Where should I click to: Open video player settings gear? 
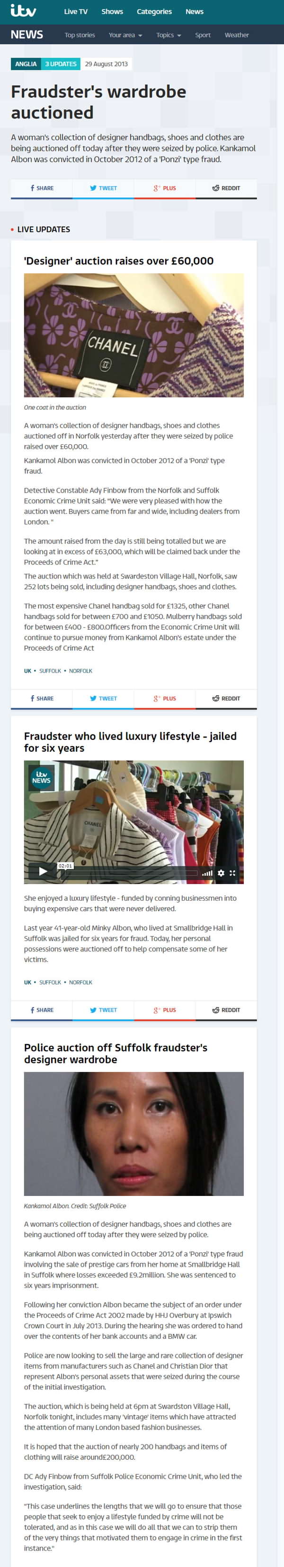(221, 873)
